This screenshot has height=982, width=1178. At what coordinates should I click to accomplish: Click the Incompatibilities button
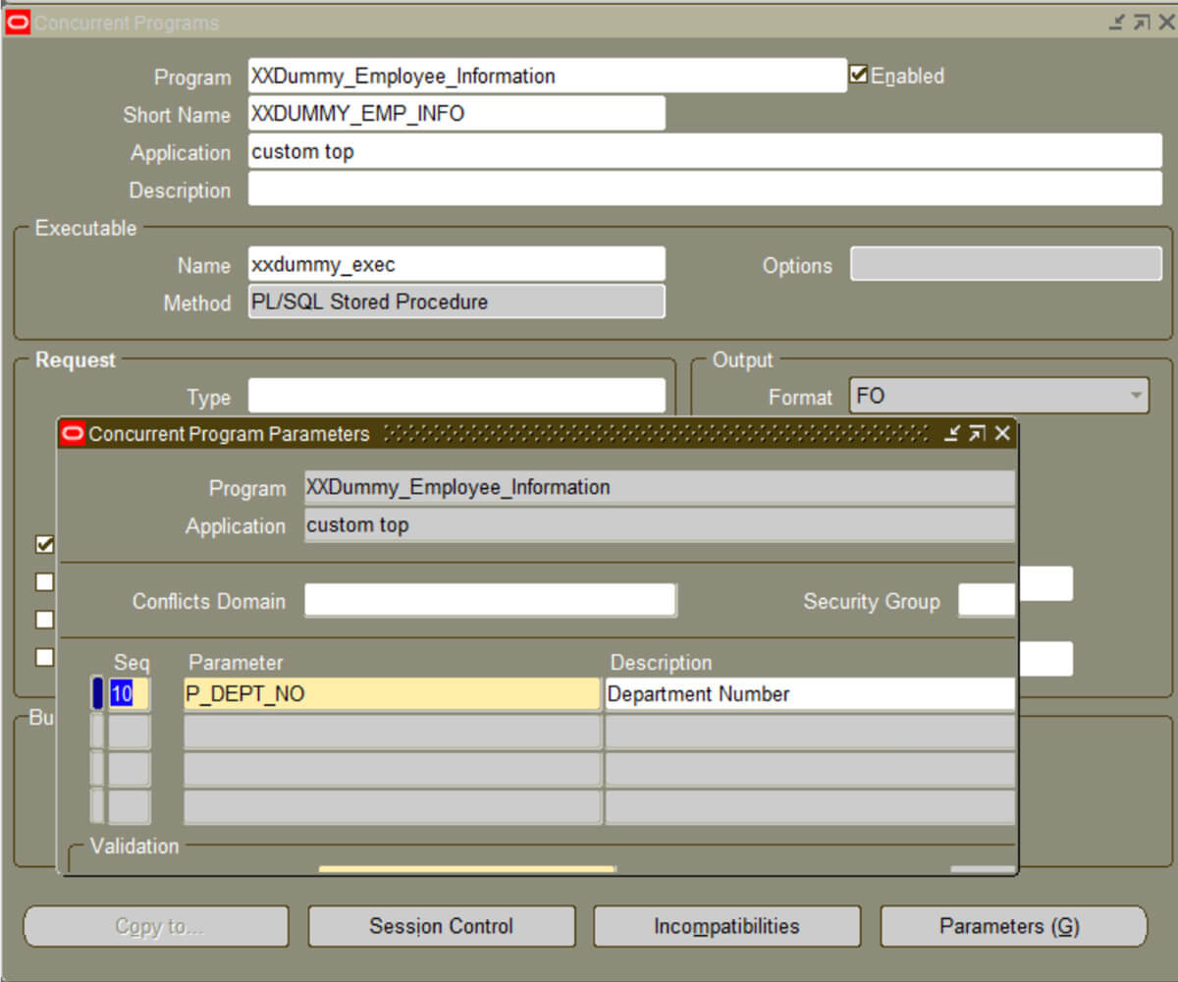pyautogui.click(x=726, y=926)
